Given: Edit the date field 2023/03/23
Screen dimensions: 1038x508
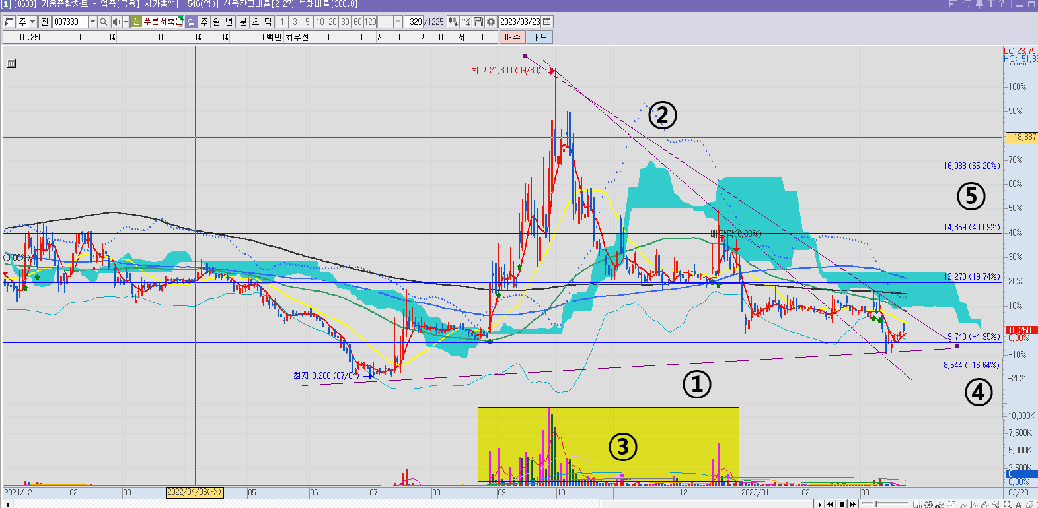Looking at the screenshot, I should (520, 22).
